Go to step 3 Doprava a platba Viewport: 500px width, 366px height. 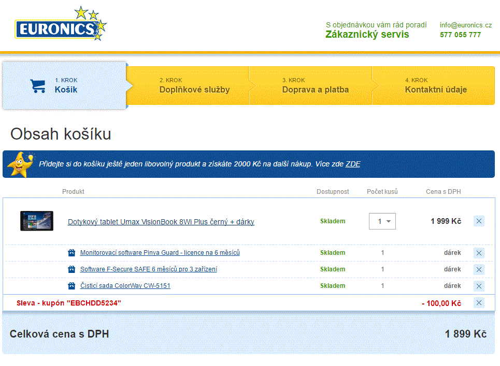click(310, 86)
